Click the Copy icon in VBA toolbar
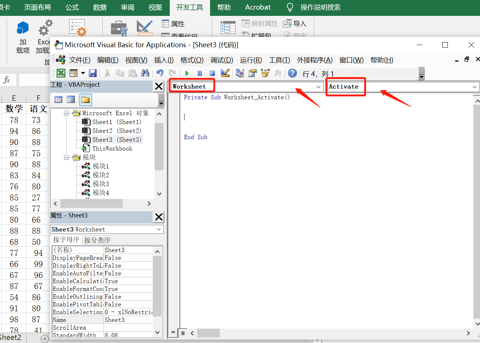Screen dimensions: 480x343 [x=120, y=73]
